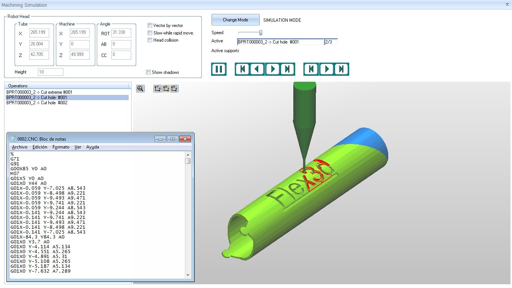This screenshot has width=512, height=288.
Task: Click the Speed slider handle
Action: [261, 33]
